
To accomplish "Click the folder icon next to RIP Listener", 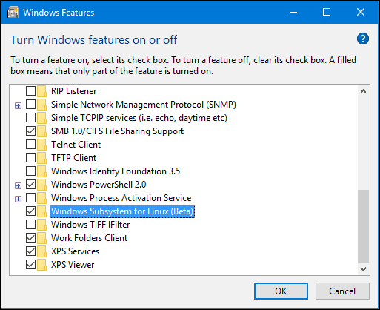I will click(x=41, y=91).
